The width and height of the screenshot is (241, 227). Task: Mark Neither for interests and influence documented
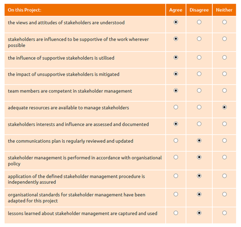(x=224, y=124)
